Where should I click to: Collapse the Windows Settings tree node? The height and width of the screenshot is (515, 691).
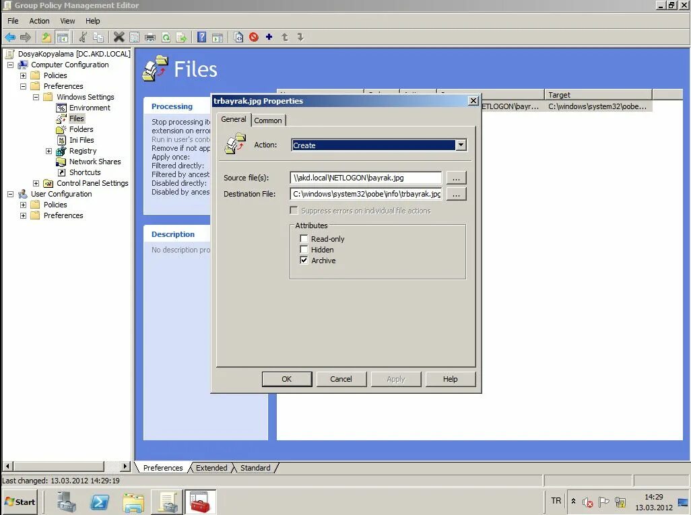[x=36, y=97]
